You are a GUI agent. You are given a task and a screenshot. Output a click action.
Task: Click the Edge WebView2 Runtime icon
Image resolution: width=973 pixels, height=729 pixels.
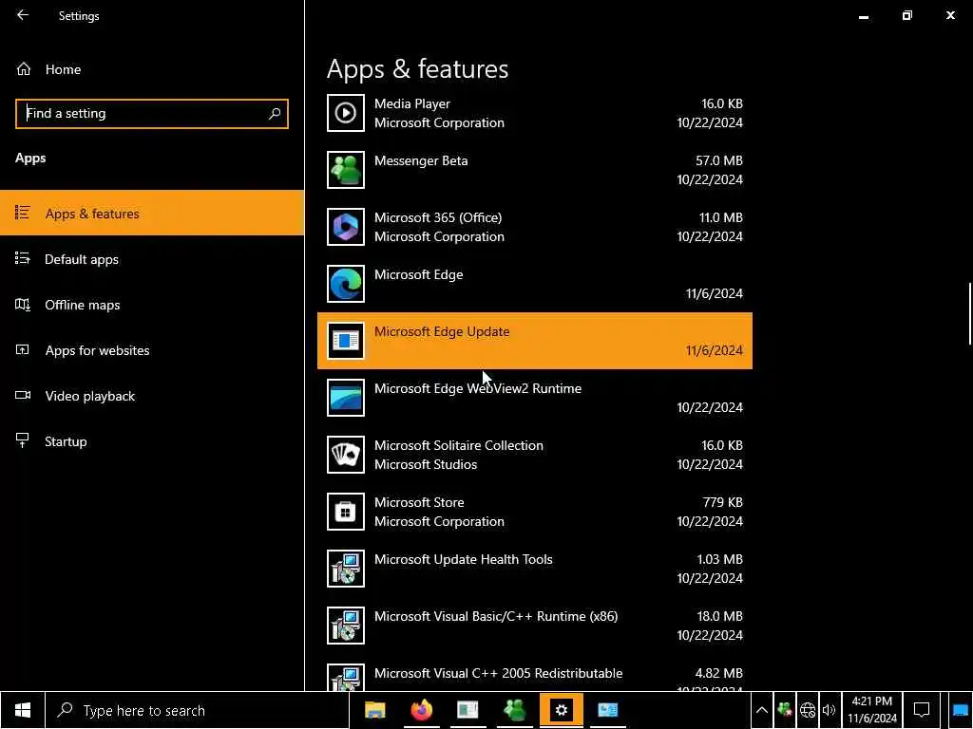coord(346,398)
